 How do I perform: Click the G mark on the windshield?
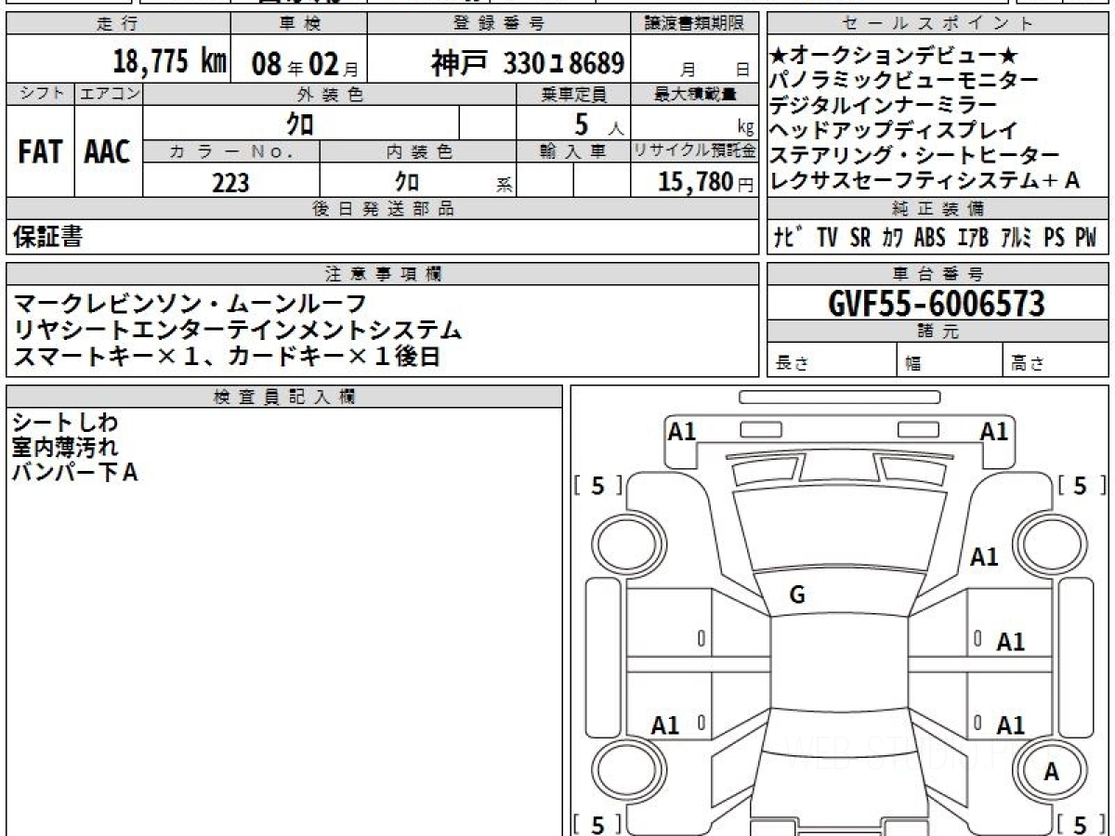797,596
